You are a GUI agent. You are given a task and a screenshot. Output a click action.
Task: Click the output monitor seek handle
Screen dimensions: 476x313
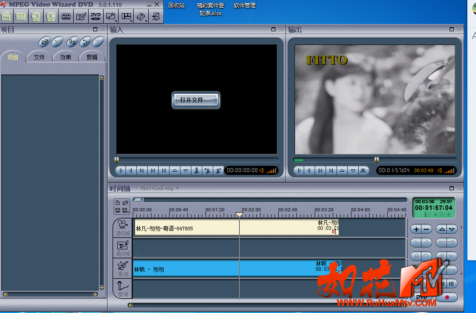pos(377,160)
